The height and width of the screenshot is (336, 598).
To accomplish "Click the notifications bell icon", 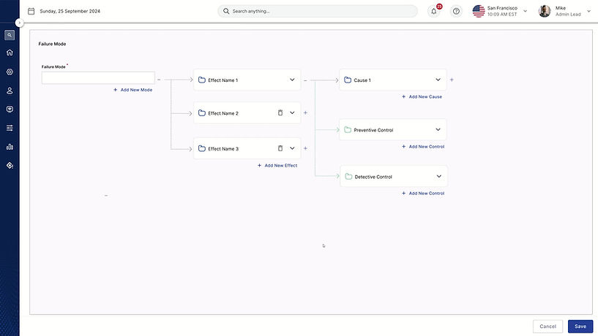I will (x=434, y=11).
